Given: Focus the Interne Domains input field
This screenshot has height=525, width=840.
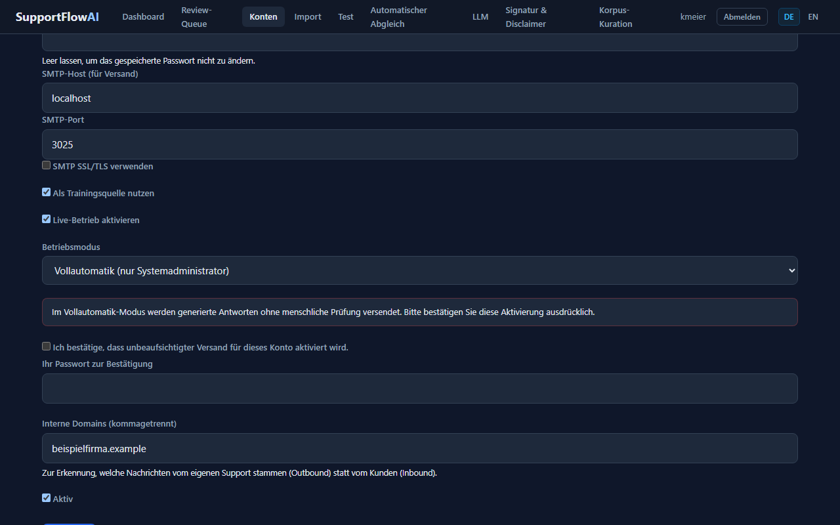Looking at the screenshot, I should point(420,448).
